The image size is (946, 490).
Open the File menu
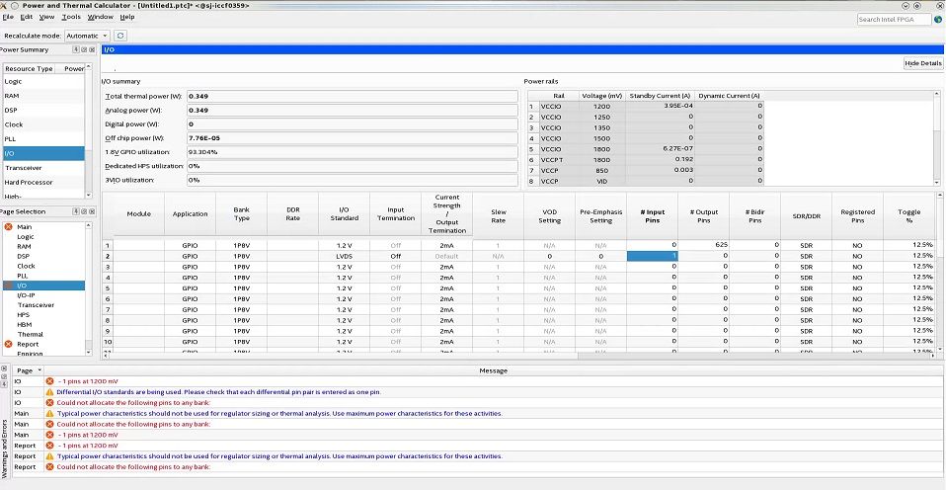pos(8,17)
